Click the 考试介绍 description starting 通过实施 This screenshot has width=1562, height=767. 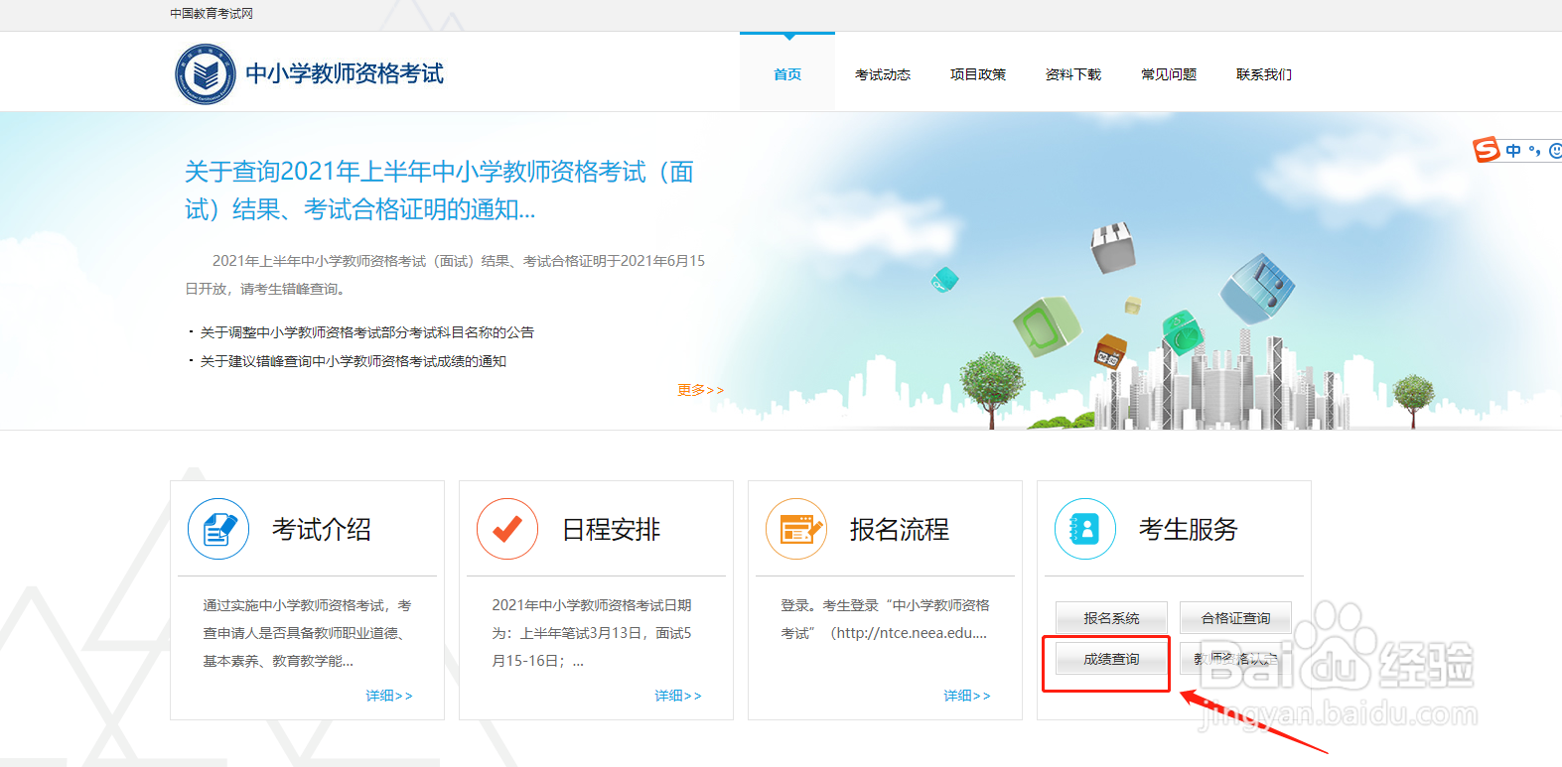point(307,633)
